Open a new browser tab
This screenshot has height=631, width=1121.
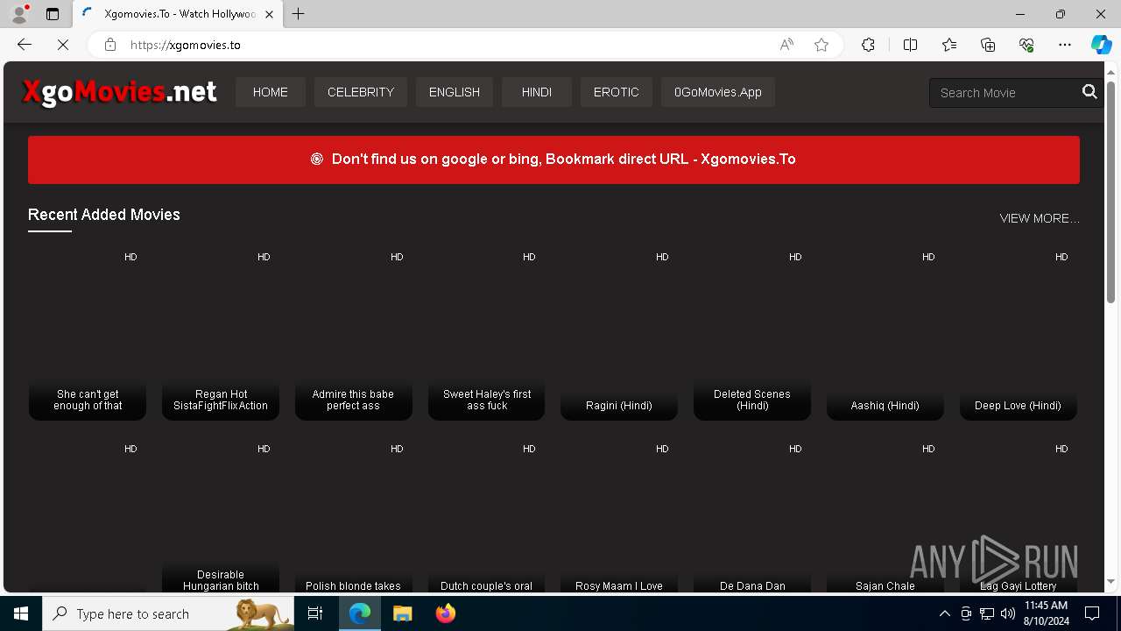tap(299, 14)
